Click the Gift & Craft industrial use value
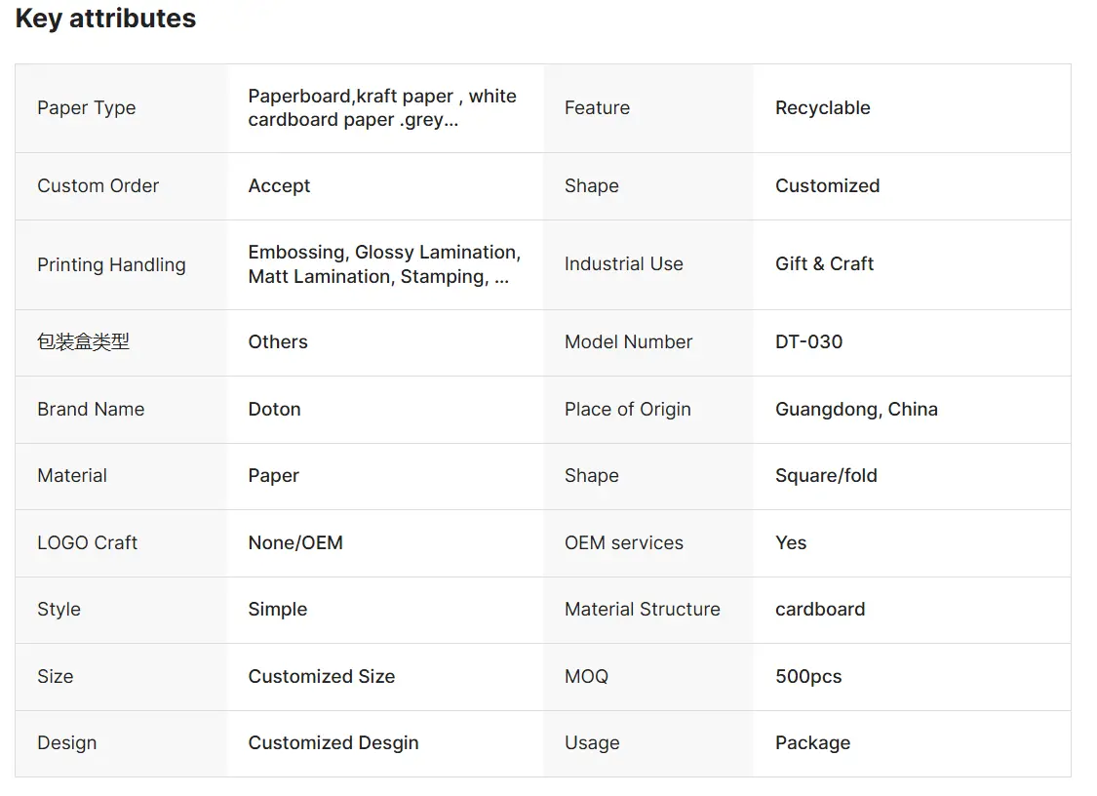This screenshot has height=796, width=1097. 824,264
